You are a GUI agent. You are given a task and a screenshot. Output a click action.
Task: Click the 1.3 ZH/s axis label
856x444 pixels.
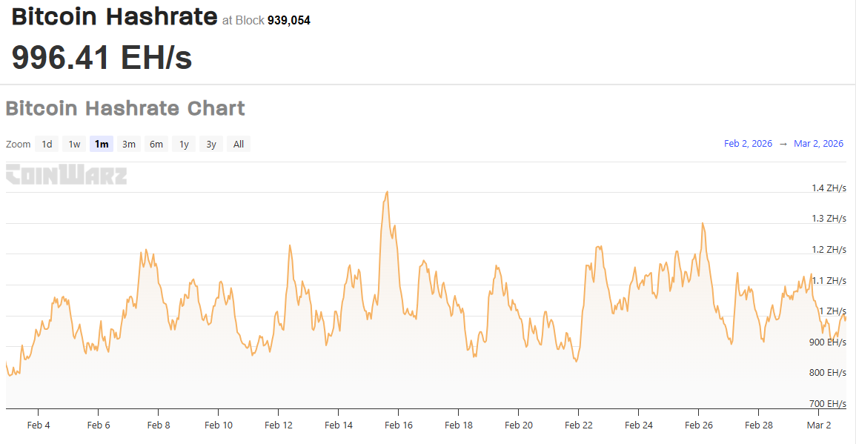829,219
